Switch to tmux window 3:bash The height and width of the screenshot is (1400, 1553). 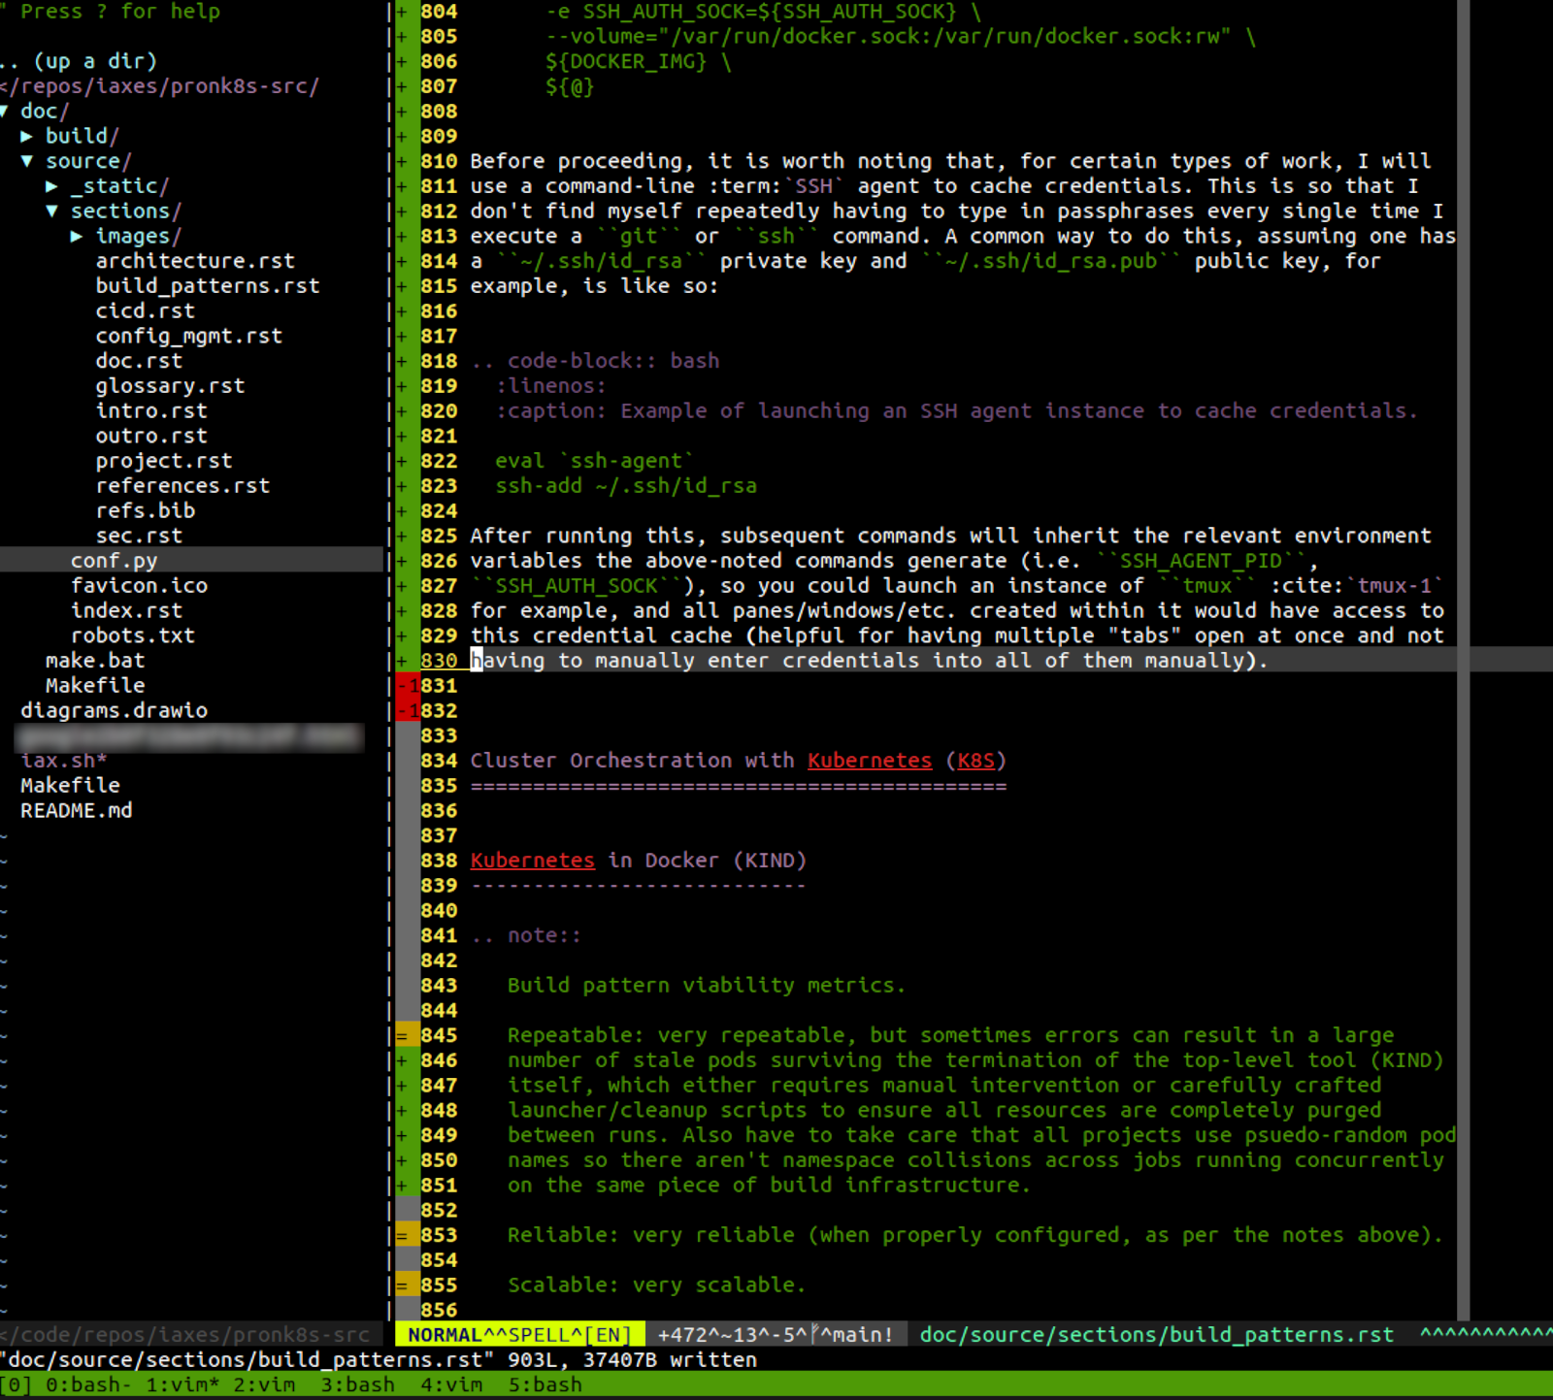358,1385
